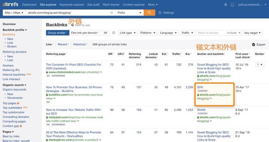Image resolution: width=269 pixels, height=142 pixels.
Task: Open the notifications bell
Action: [x=225, y=5]
